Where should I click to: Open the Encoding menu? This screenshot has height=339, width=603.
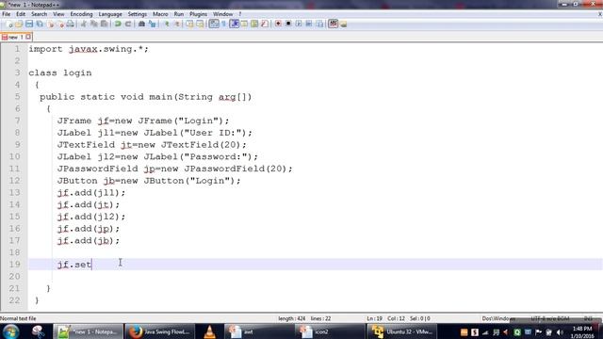tap(82, 14)
